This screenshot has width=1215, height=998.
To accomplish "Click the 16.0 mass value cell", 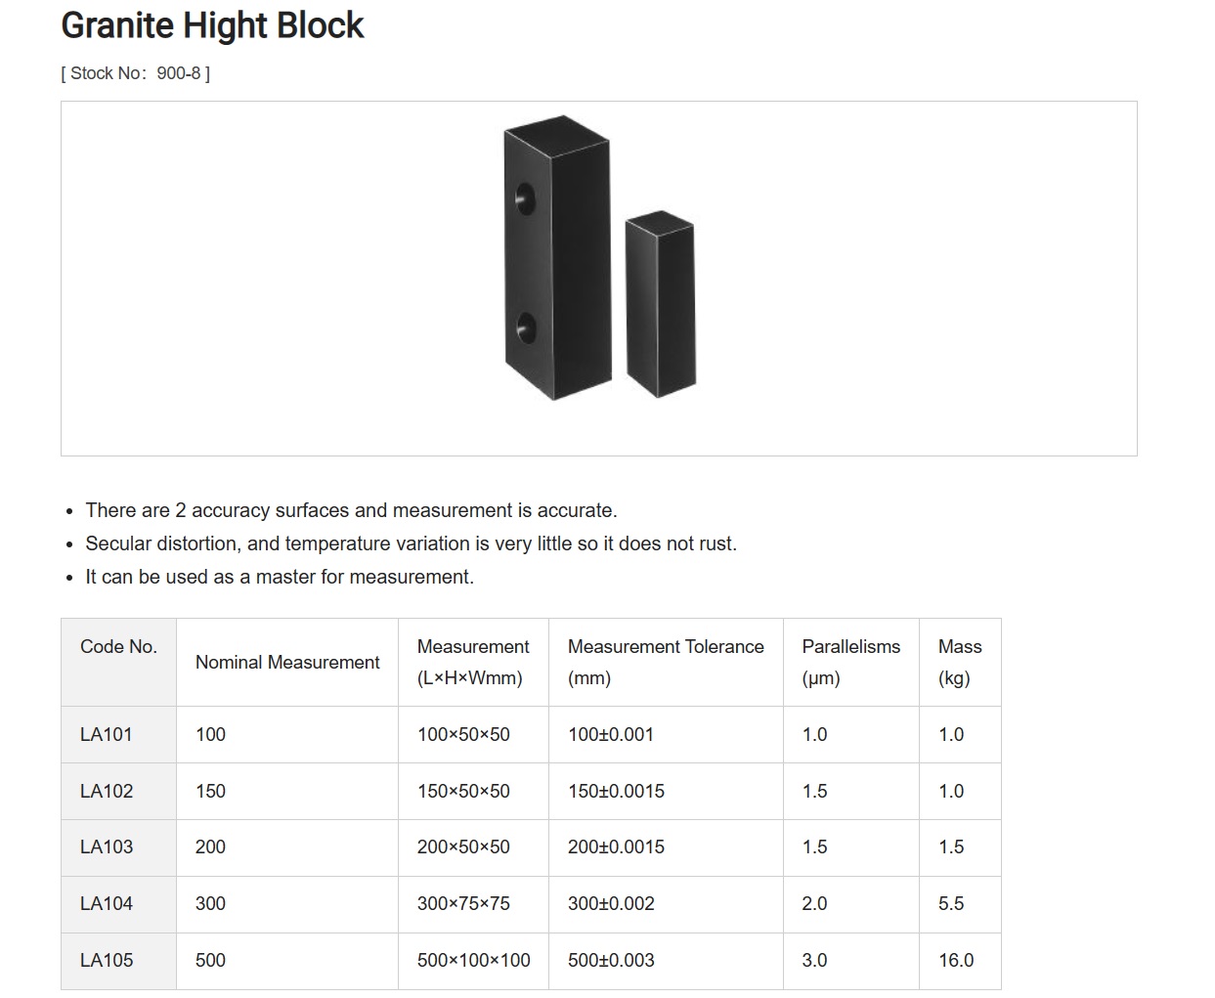I will coord(960,961).
